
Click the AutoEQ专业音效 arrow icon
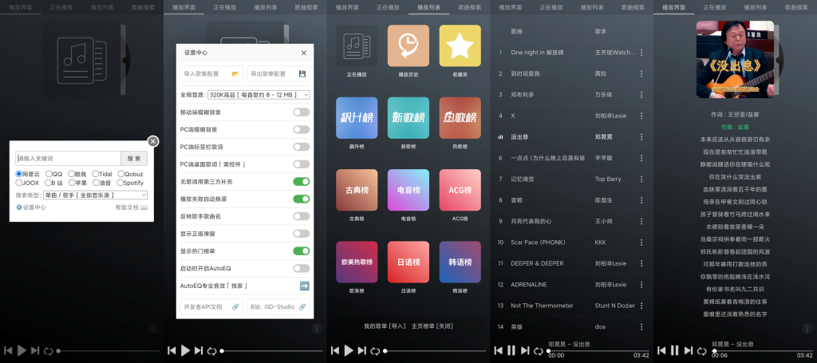(304, 286)
